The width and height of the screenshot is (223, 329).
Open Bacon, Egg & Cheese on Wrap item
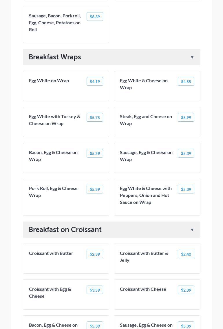[x=53, y=156]
